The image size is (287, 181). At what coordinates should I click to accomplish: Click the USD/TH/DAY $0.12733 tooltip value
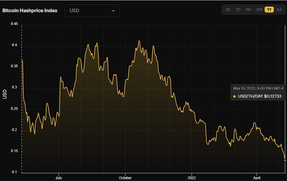260,96
